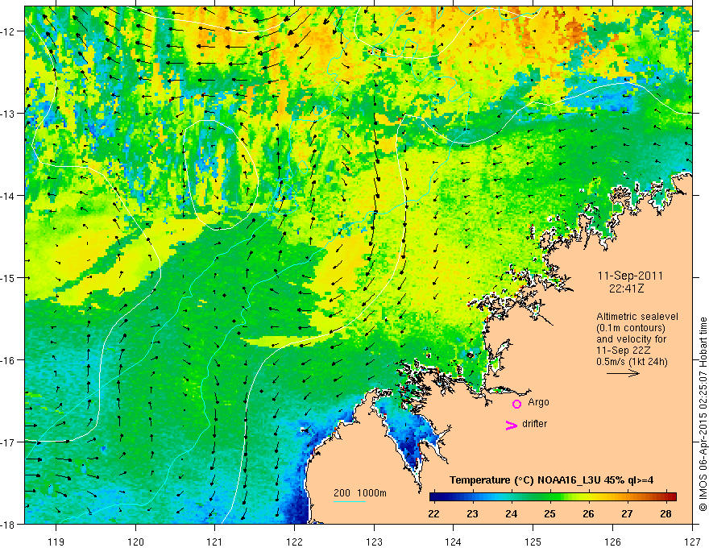Click longitude axis label '122'
709x548 pixels.
pos(294,542)
